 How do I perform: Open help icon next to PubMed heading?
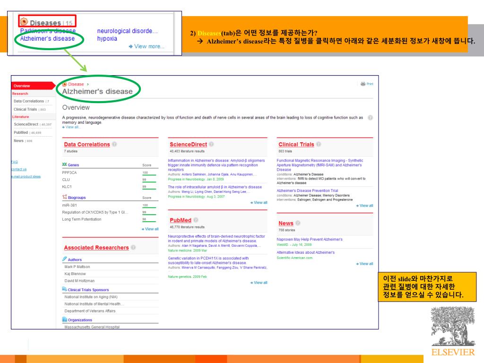(x=196, y=220)
